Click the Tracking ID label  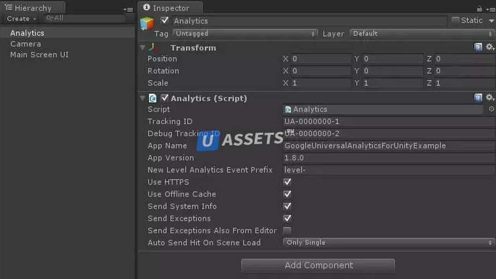pyautogui.click(x=170, y=121)
